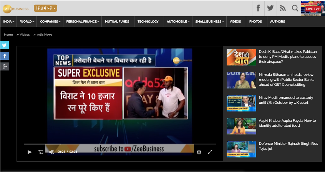
Task: Open Technology section
Action: click(148, 21)
